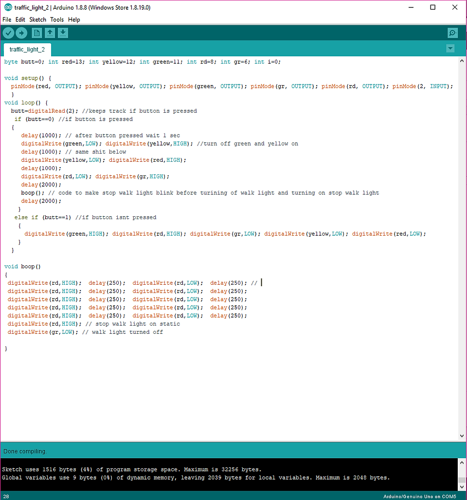Click line number 28 in status bar

tap(6, 497)
